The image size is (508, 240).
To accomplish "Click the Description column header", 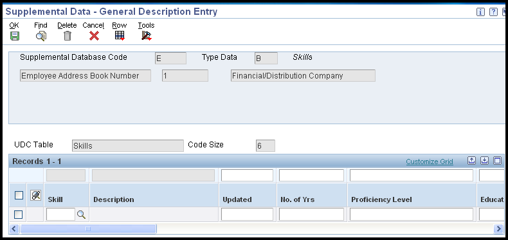I will tap(154, 196).
